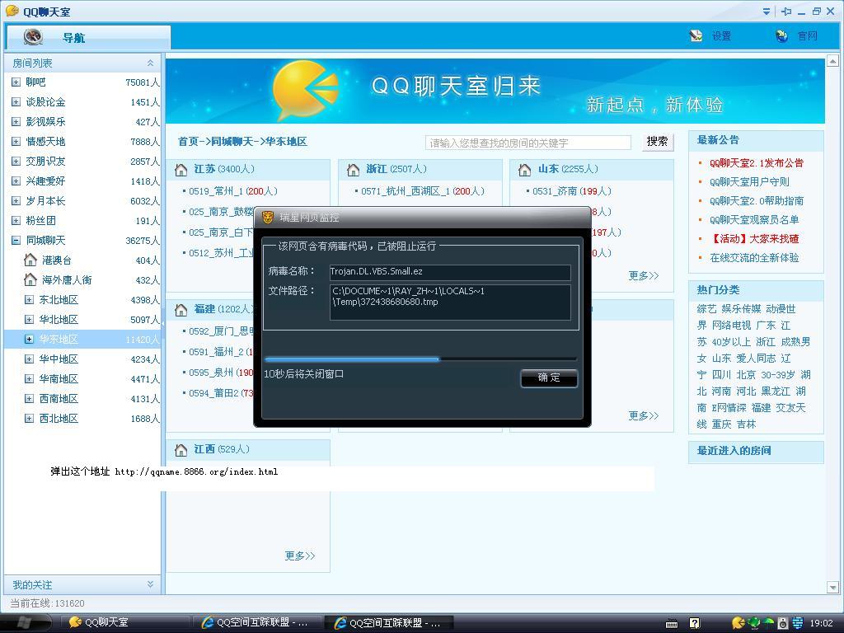Screen dimensions: 844x633
Task: Click the 海外唐人街 house icon in sidebar
Action: click(30, 280)
